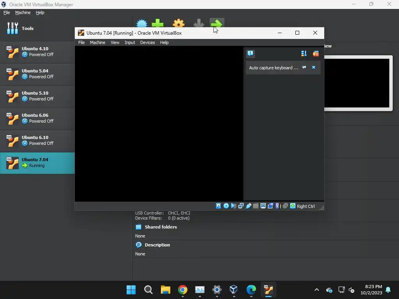This screenshot has height=299, width=399.
Task: Click the display indicator in VM status bar
Action: 263,206
